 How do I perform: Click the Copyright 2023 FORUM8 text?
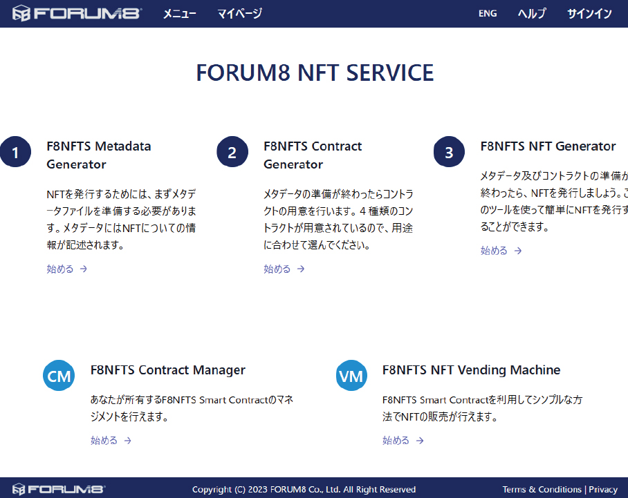click(304, 490)
